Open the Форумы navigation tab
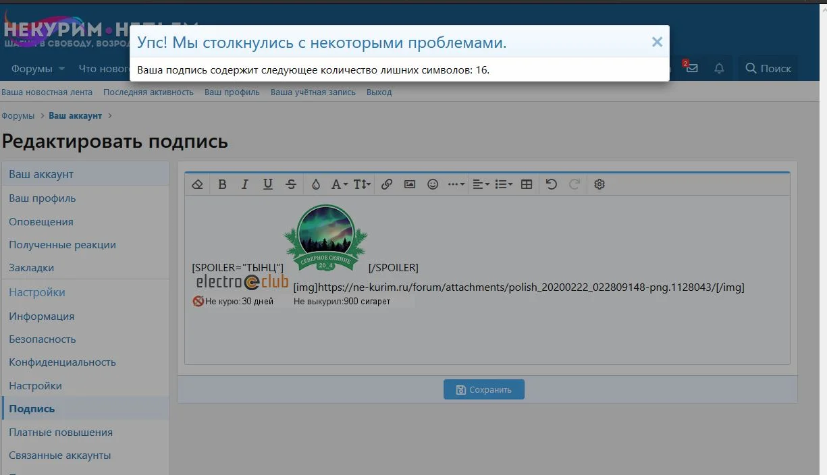827x475 pixels. tap(32, 68)
